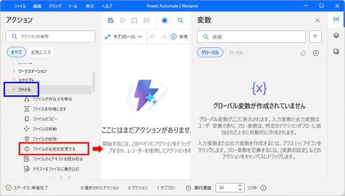Select the ファイルが存在する場合 action
This screenshot has height=196, width=345.
[x=52, y=99]
